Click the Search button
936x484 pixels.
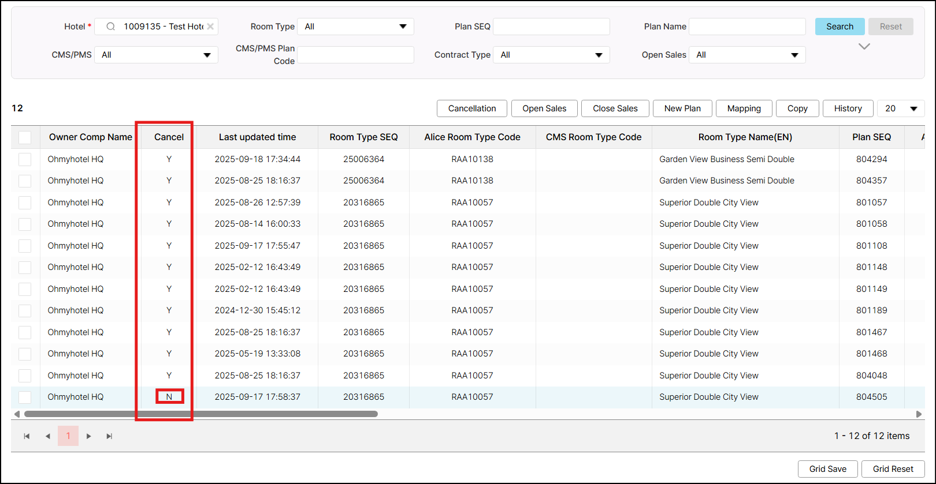840,27
